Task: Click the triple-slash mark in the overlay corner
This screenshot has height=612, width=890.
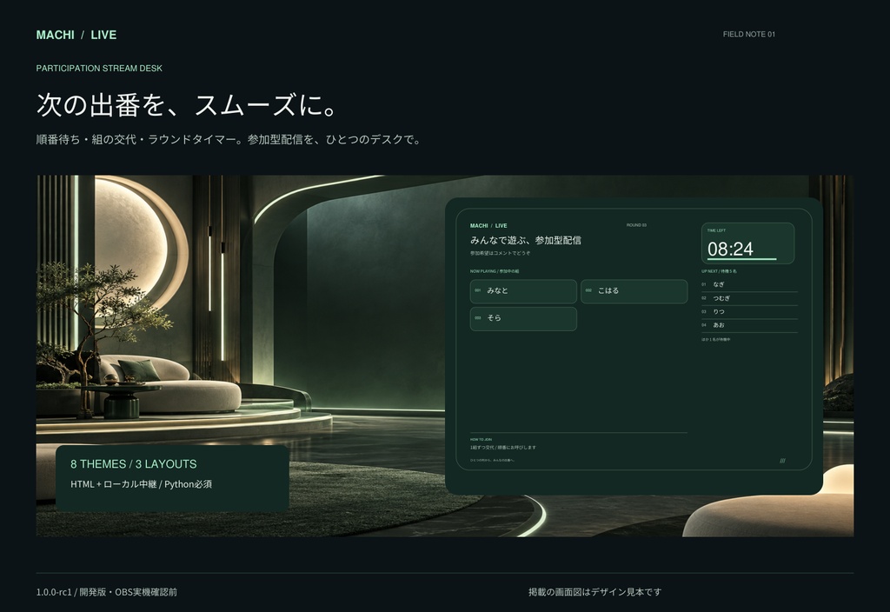Action: 782,461
